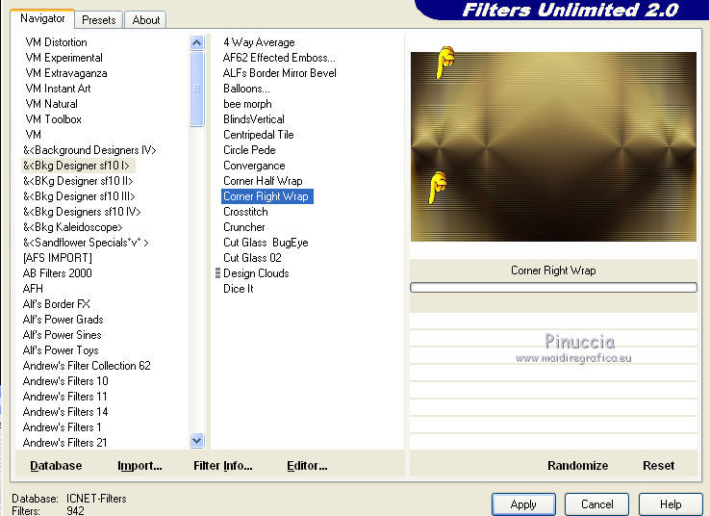Open Filter Info...

pos(223,465)
